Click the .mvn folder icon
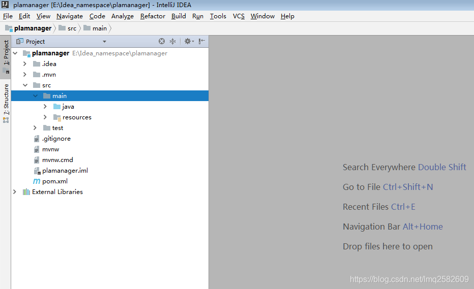474x289 pixels. click(37, 74)
